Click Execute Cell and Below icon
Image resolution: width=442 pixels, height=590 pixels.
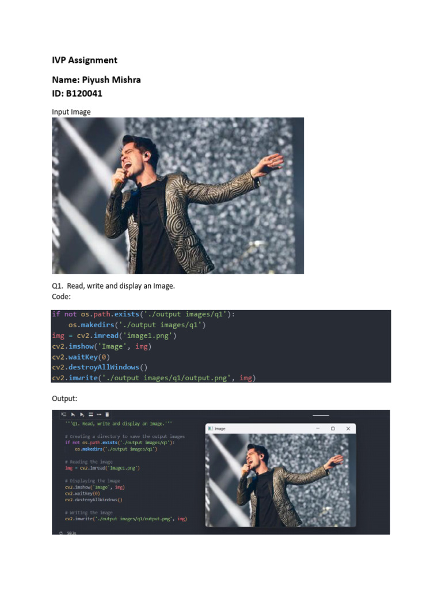click(x=82, y=414)
